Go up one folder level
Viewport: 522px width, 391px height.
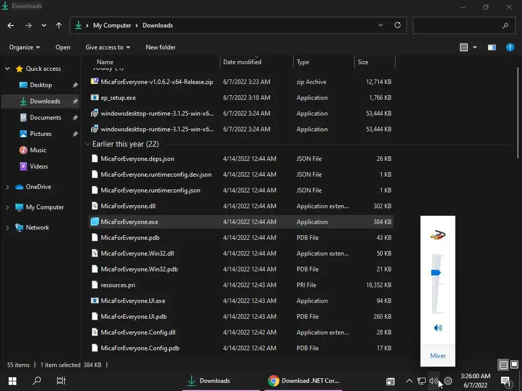(59, 25)
